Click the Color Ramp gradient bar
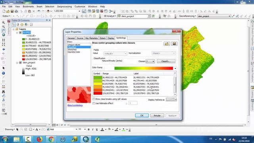Viewport: 254px width, 143px height. pyautogui.click(x=144, y=68)
